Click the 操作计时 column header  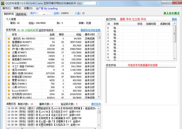(90, 35)
